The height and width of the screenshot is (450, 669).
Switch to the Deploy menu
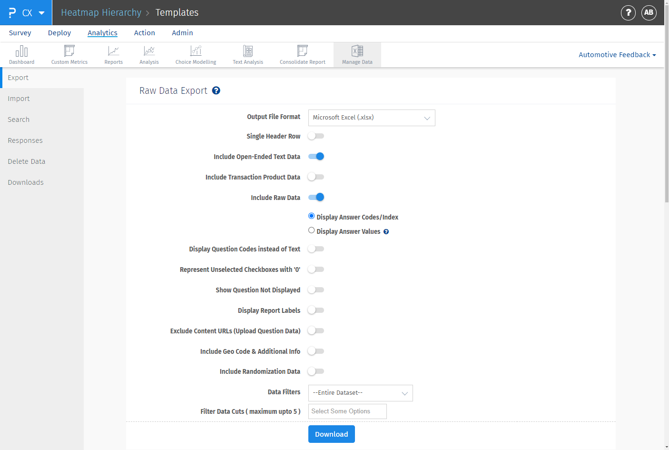[59, 33]
